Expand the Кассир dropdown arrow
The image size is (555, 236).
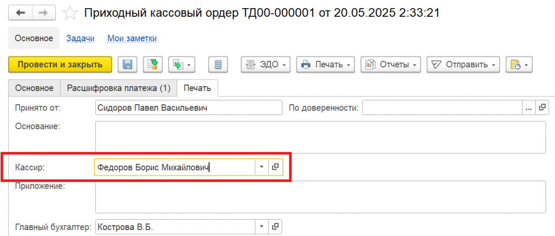(262, 167)
